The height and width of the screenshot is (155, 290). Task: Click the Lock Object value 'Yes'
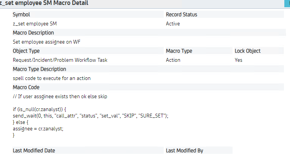[x=239, y=60]
